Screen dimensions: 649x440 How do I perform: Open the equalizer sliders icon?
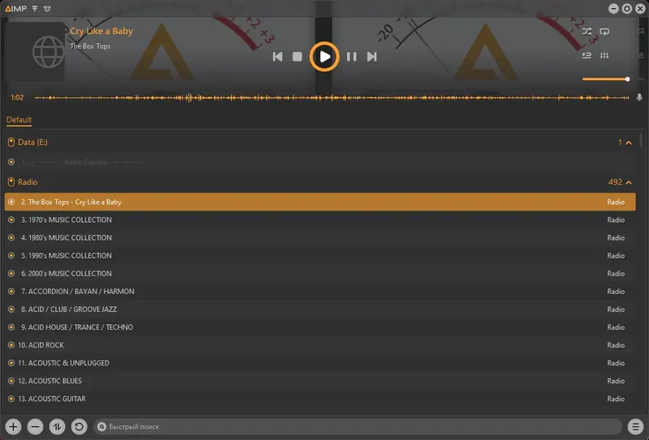pyautogui.click(x=604, y=55)
